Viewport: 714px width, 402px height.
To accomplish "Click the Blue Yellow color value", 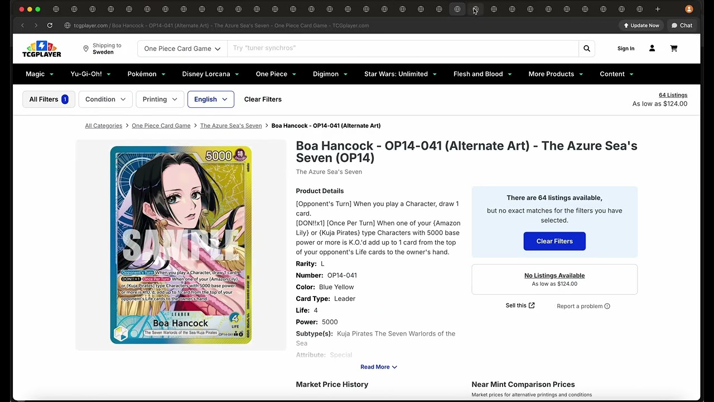I will point(336,287).
